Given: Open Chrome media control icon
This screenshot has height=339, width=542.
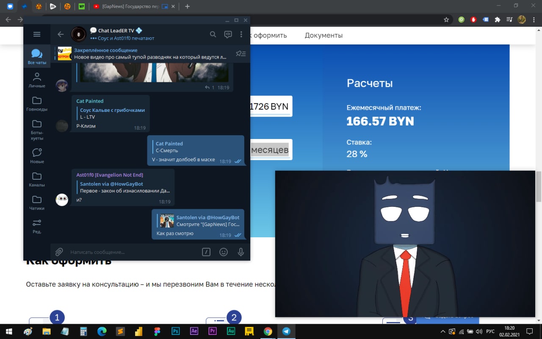Looking at the screenshot, I should [510, 19].
